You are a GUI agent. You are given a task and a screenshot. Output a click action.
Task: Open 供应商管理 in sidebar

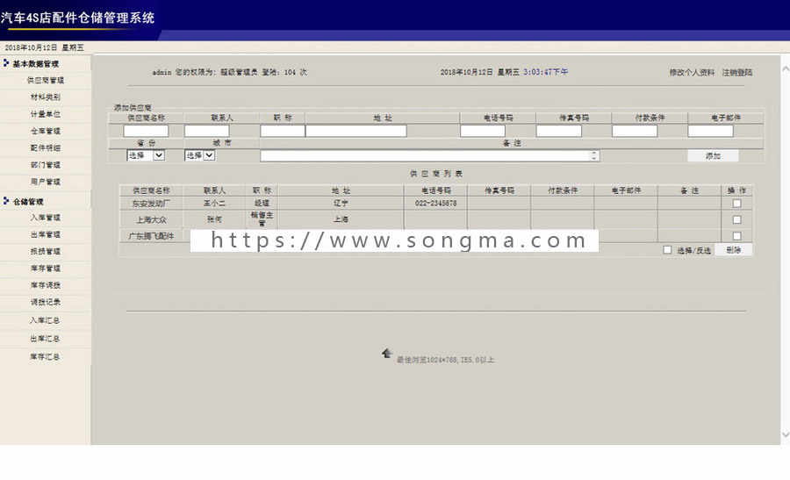(46, 80)
